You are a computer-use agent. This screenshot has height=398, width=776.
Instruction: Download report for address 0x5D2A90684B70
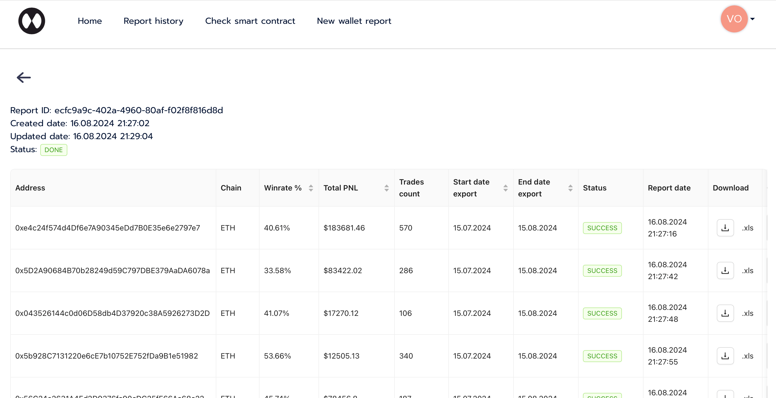(x=725, y=271)
